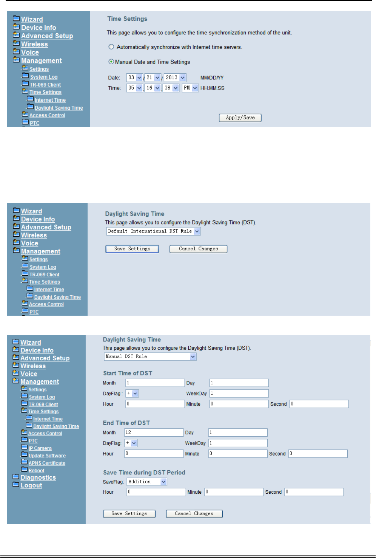Click Internet Time folder icon beside Default International DST page
This screenshot has height=558, width=376.
coord(30,288)
